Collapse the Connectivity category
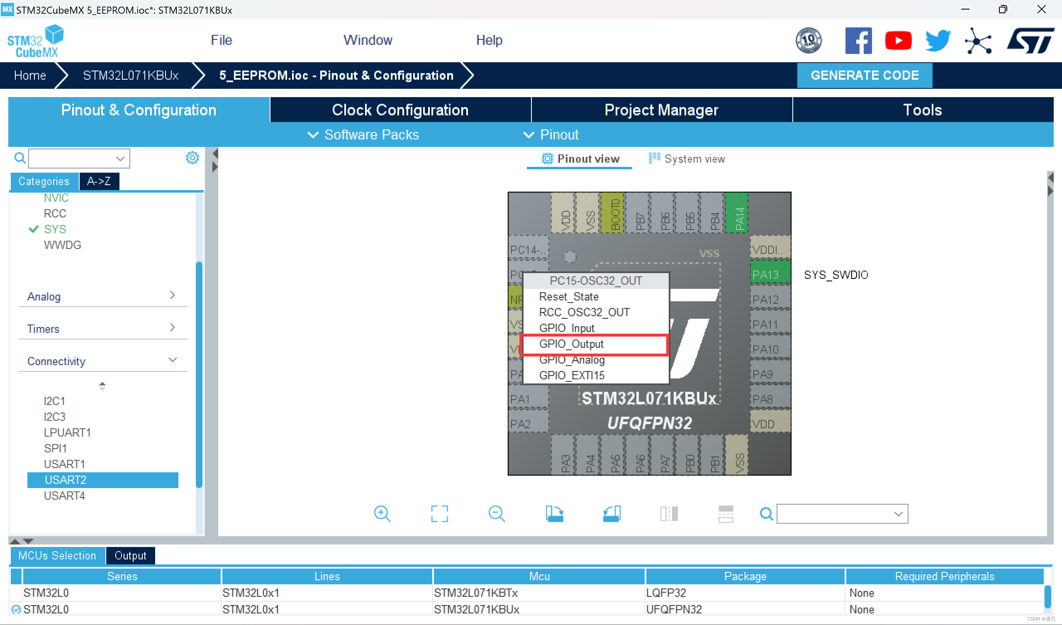 pos(102,361)
